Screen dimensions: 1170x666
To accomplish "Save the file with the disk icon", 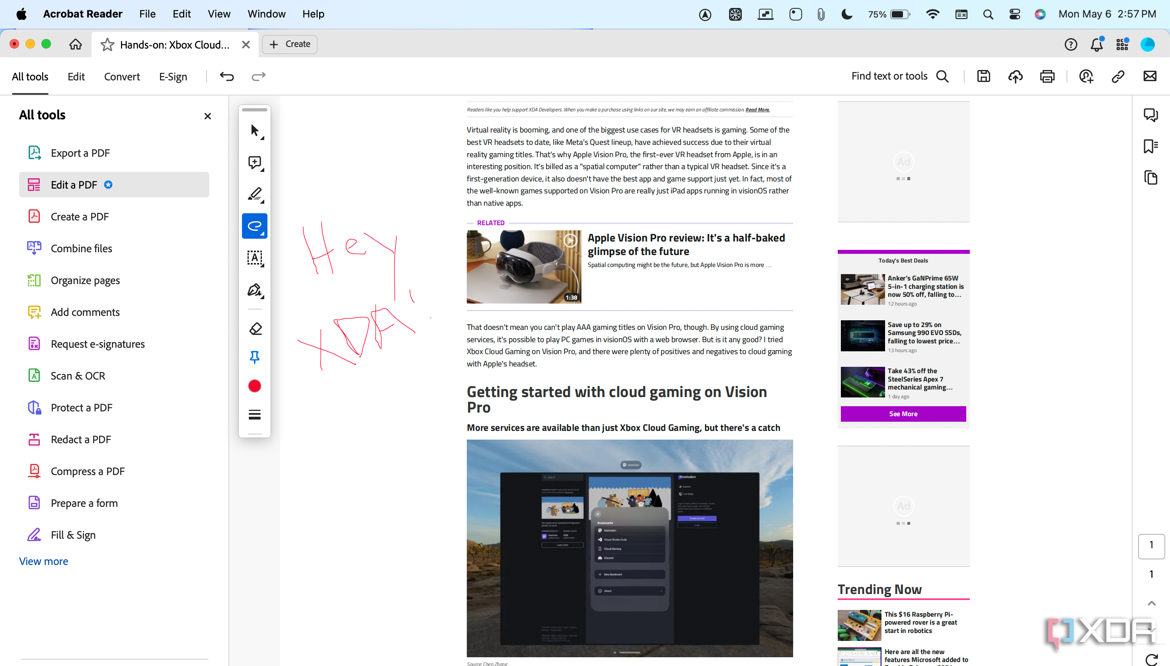I will (x=983, y=76).
